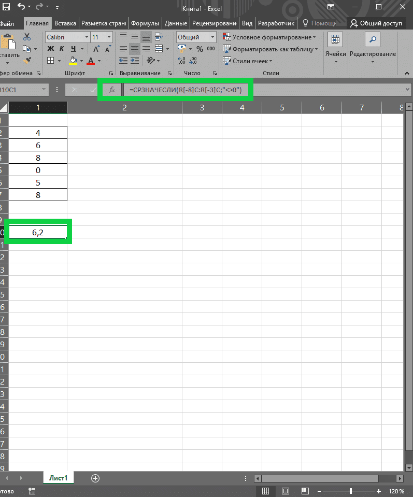This screenshot has height=497, width=413.
Task: Switch to Формулы tab
Action: [145, 23]
